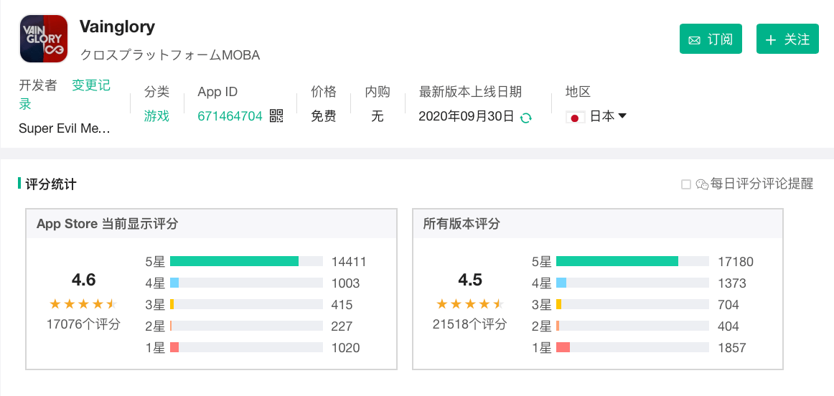834x396 pixels.
Task: Click the 最新版本上线日期 label
Action: coord(471,92)
